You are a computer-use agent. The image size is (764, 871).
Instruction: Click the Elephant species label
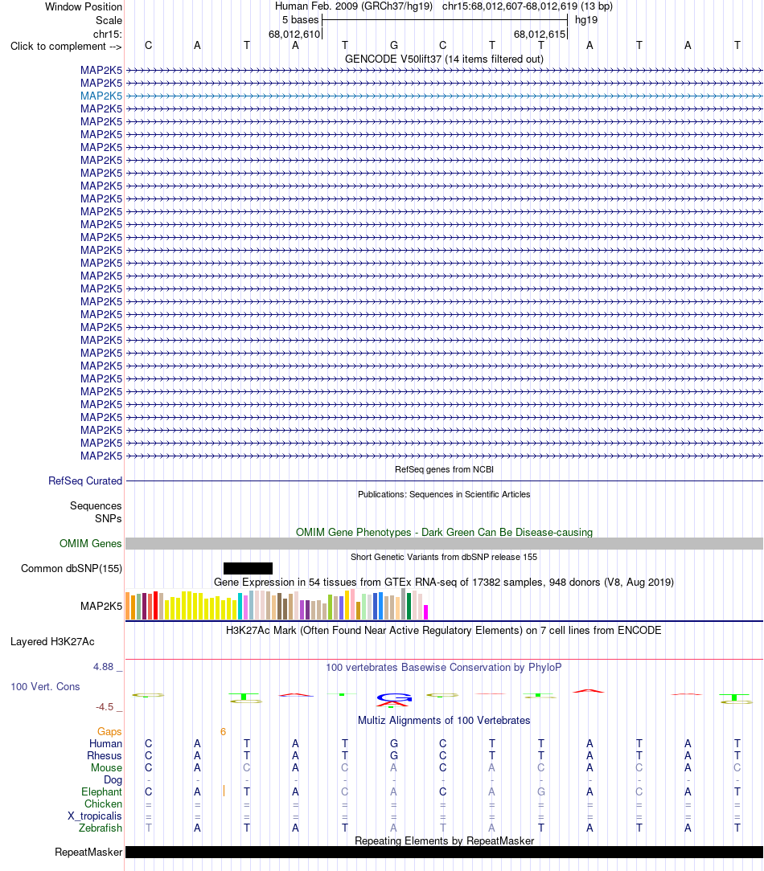pos(101,792)
